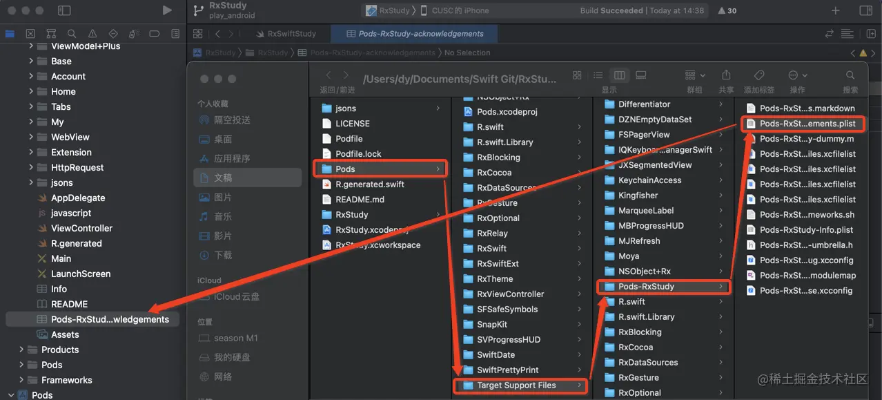Jump to the next issue arrow in jump bar

(x=874, y=53)
